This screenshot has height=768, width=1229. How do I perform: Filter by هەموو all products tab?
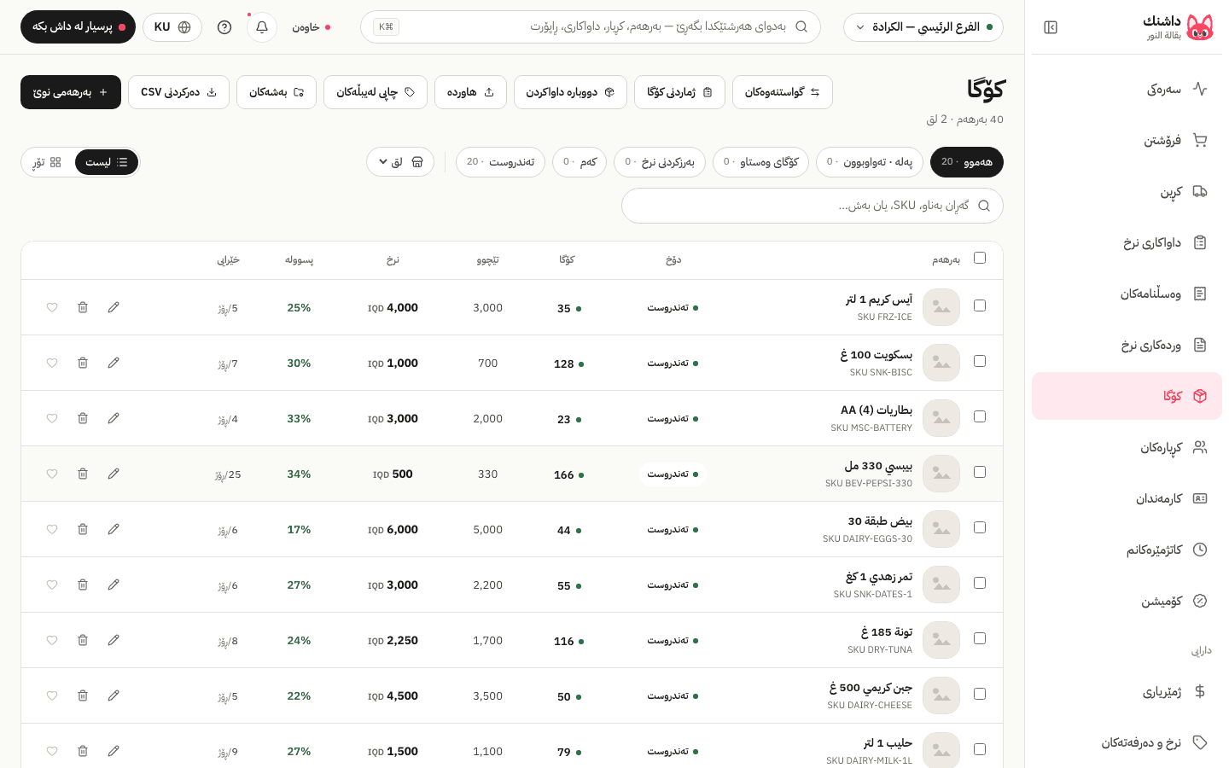click(967, 162)
